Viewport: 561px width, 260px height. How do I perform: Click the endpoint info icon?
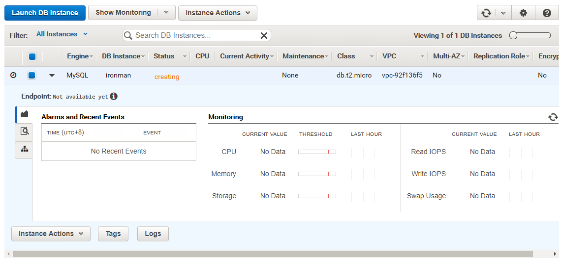114,97
